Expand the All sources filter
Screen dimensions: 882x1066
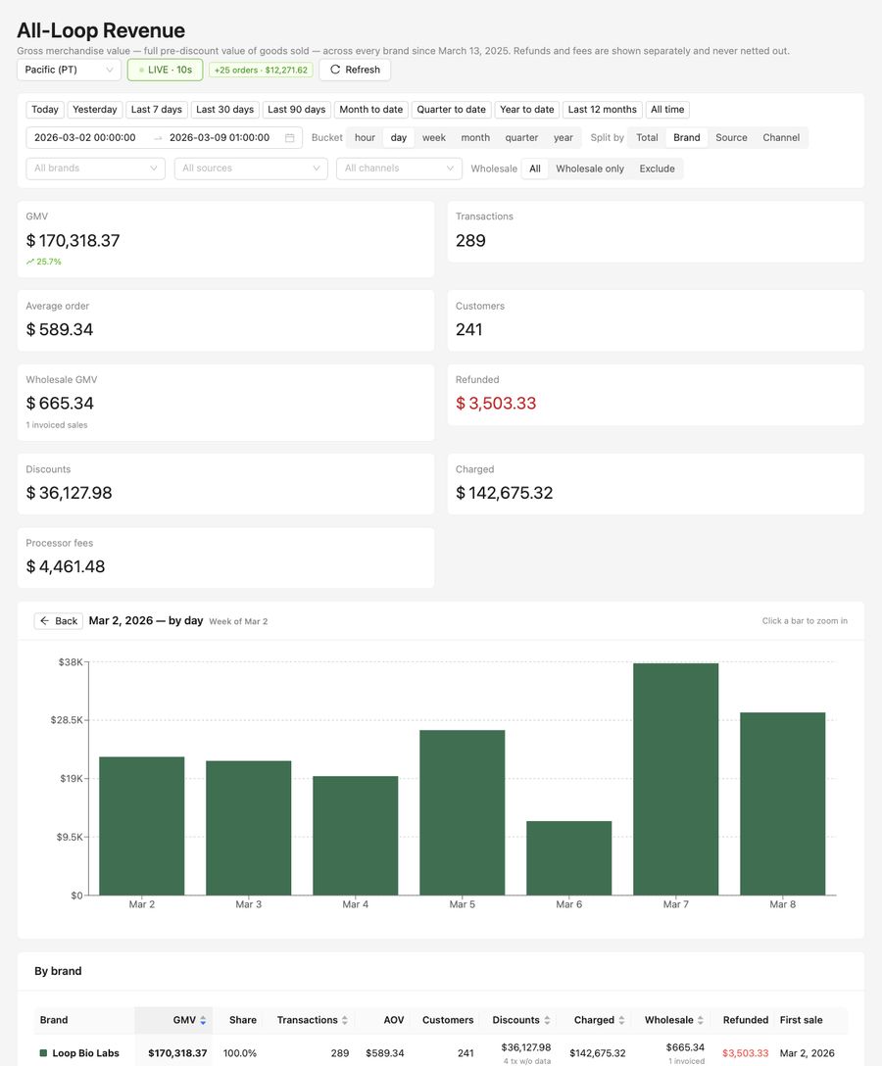(251, 168)
